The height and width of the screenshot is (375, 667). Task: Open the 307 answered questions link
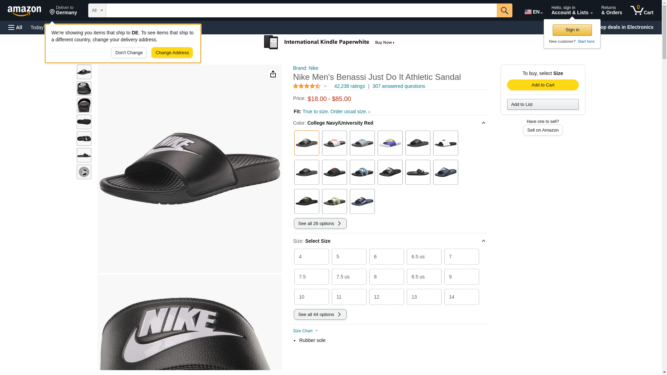coord(398,86)
